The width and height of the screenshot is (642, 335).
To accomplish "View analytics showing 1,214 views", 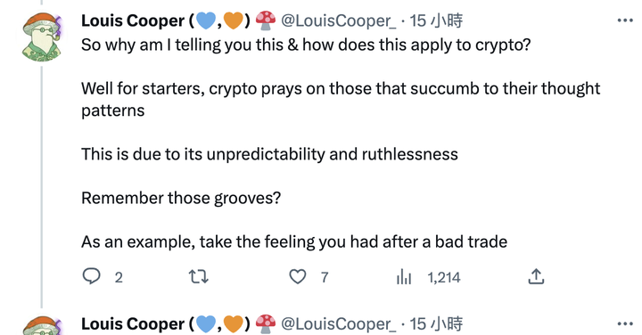I will tap(404, 277).
